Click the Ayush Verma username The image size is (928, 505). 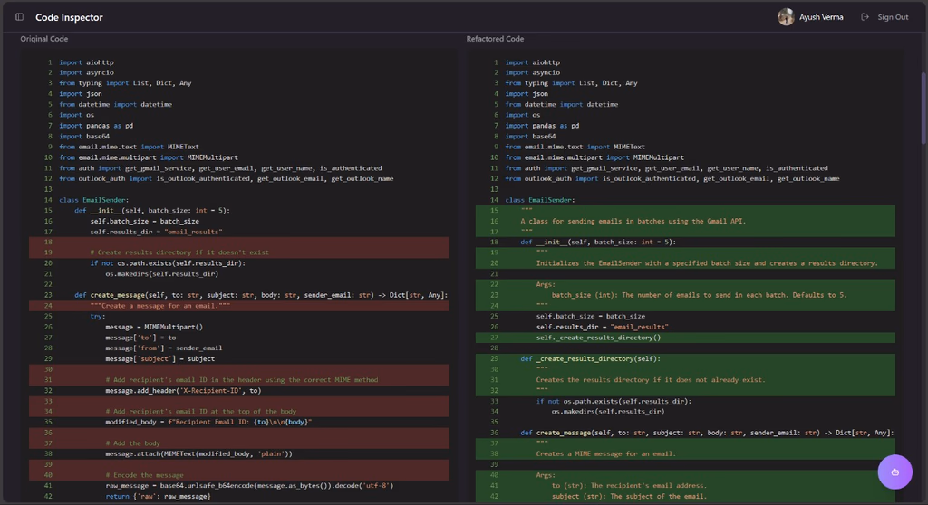click(x=821, y=17)
